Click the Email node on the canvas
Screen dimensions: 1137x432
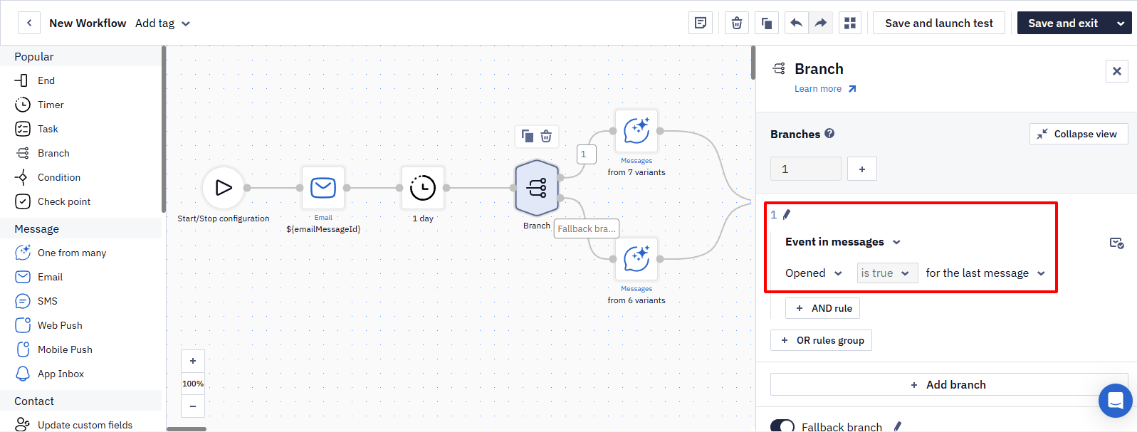pos(323,188)
